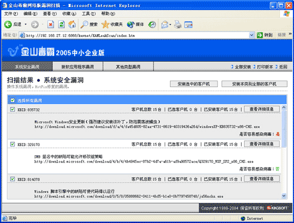Click the green Go arrow icon
This screenshot has height=223, width=294.
[260, 35]
